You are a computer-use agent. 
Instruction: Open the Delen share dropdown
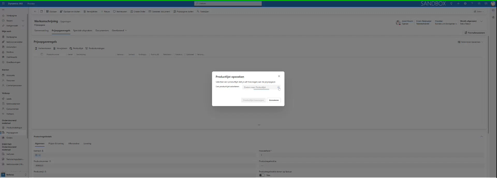[x=479, y=11]
